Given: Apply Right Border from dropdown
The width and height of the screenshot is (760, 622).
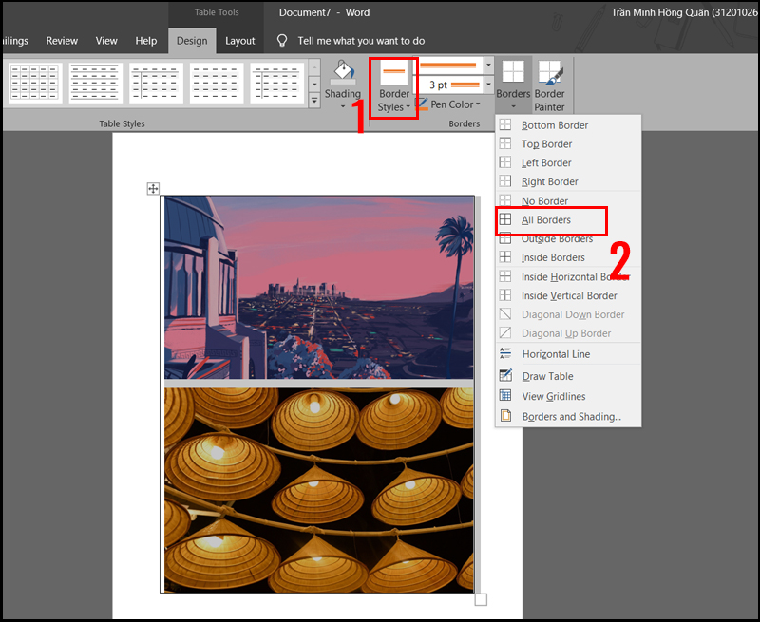Looking at the screenshot, I should [568, 181].
